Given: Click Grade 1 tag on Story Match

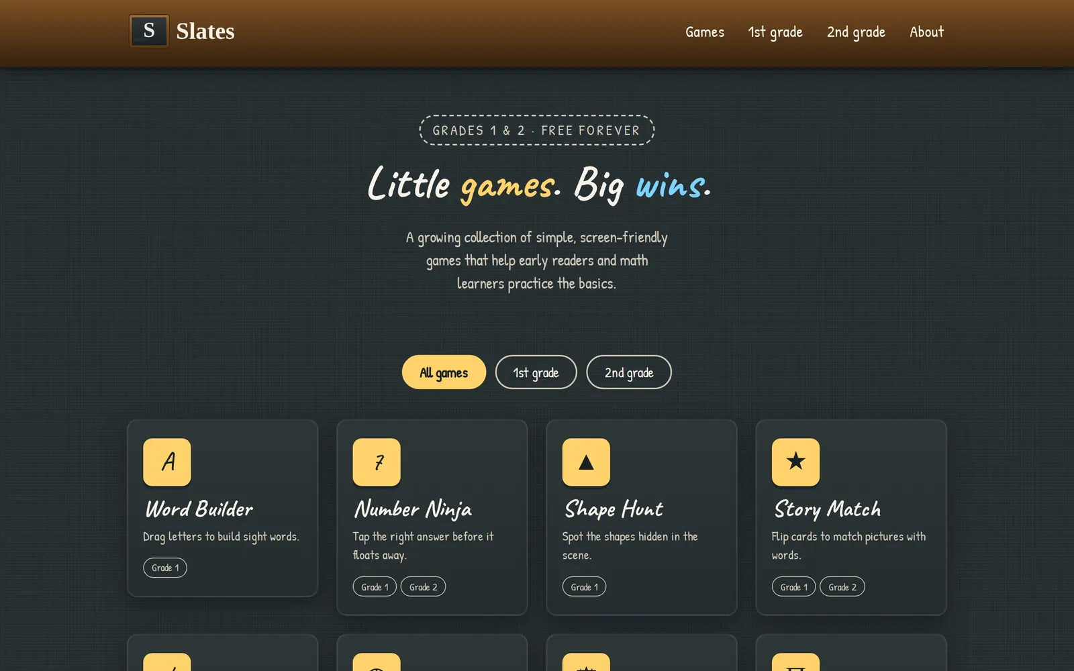Looking at the screenshot, I should tap(793, 587).
